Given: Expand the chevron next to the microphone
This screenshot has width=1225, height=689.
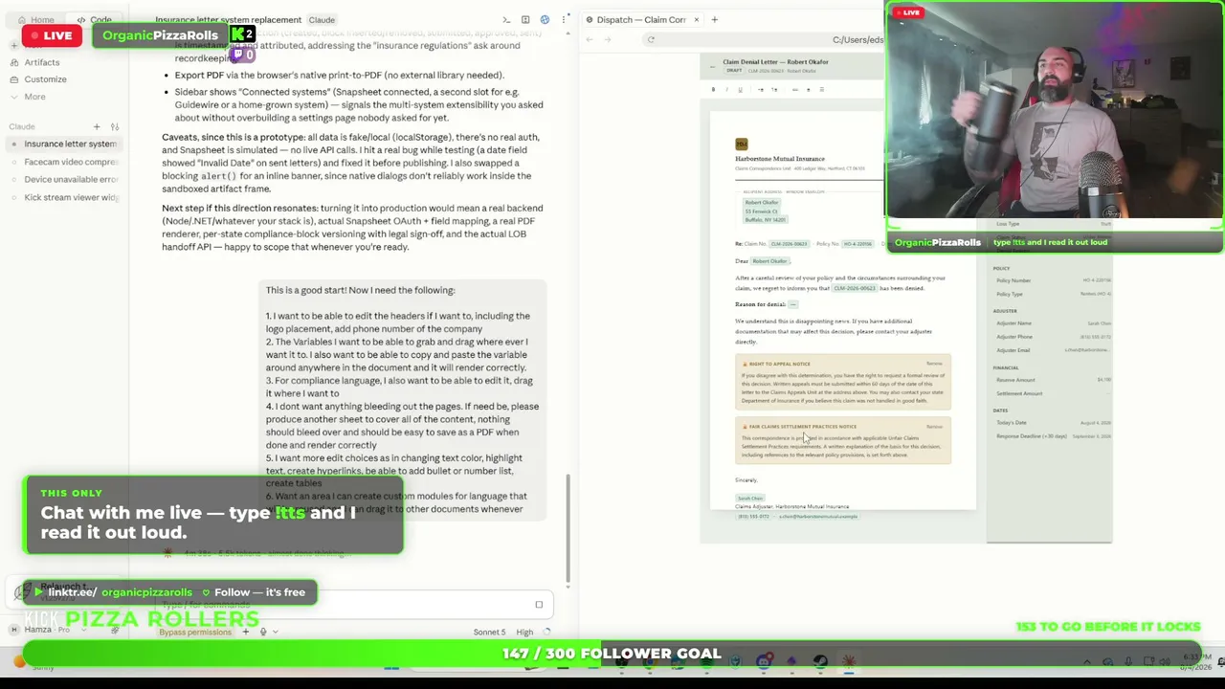Looking at the screenshot, I should 276,632.
